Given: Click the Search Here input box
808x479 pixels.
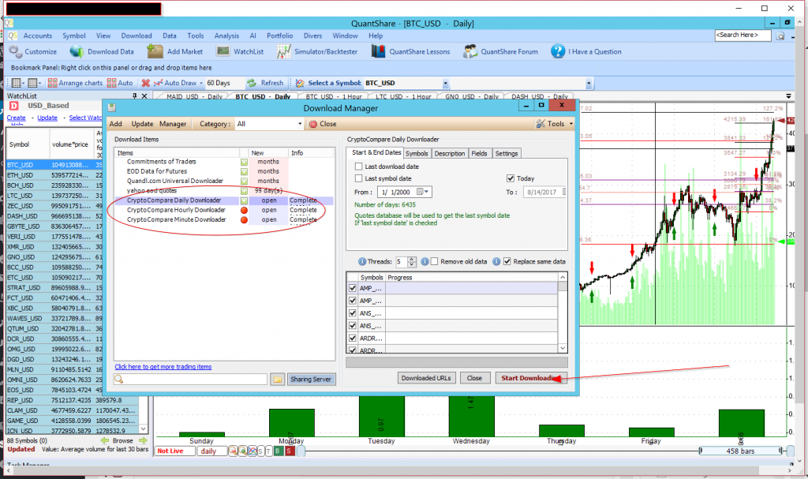Looking at the screenshot, I should [x=743, y=35].
